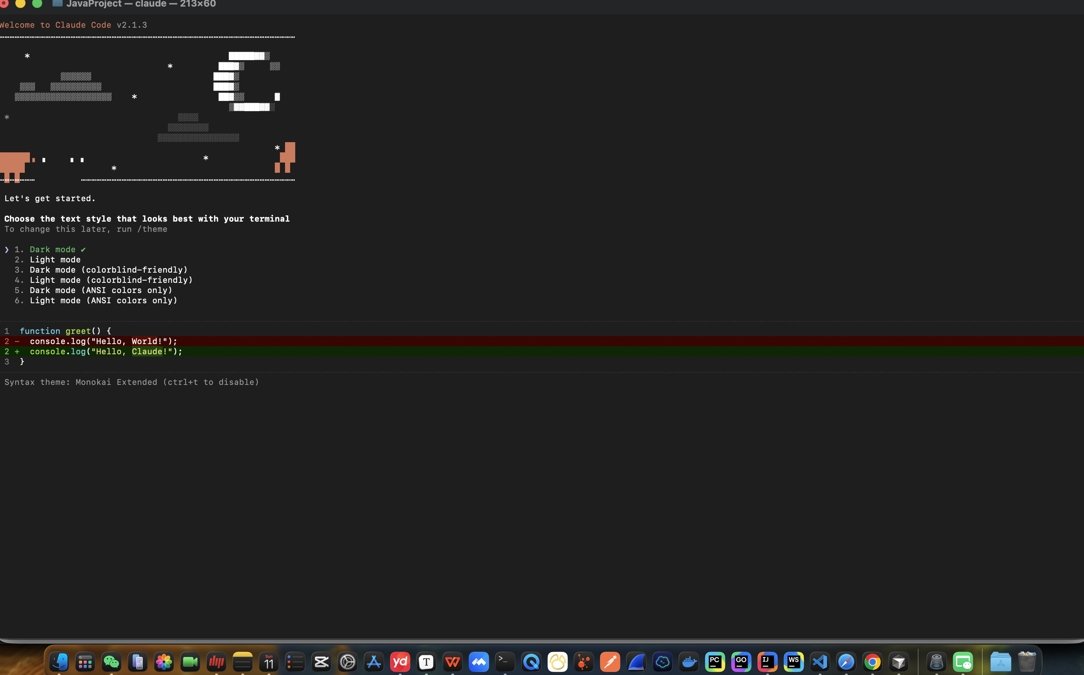The image size is (1084, 675).
Task: Launch Visual Studio Code from dock
Action: tap(820, 662)
